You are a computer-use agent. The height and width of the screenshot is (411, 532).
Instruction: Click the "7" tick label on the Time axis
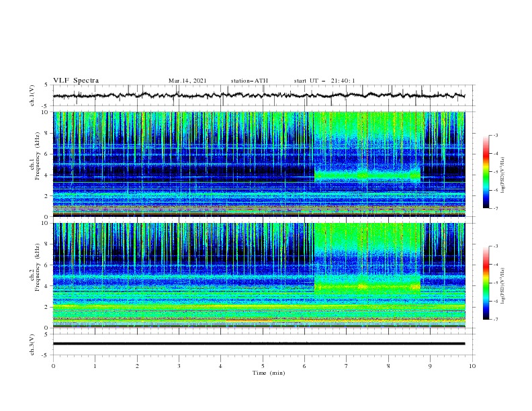[x=347, y=366]
